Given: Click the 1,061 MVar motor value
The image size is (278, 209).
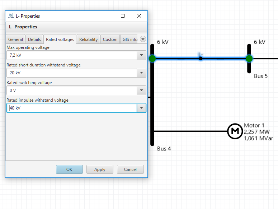Looking at the screenshot, I should (x=259, y=138).
